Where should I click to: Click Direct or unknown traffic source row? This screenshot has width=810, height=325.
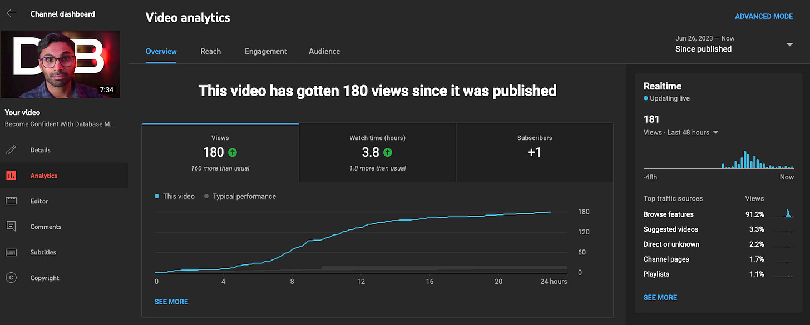pos(719,244)
